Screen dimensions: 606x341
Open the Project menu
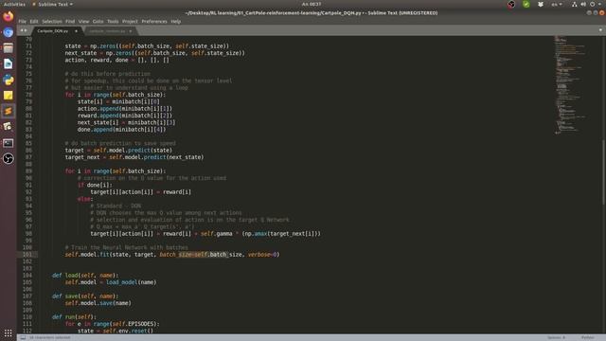pyautogui.click(x=130, y=21)
